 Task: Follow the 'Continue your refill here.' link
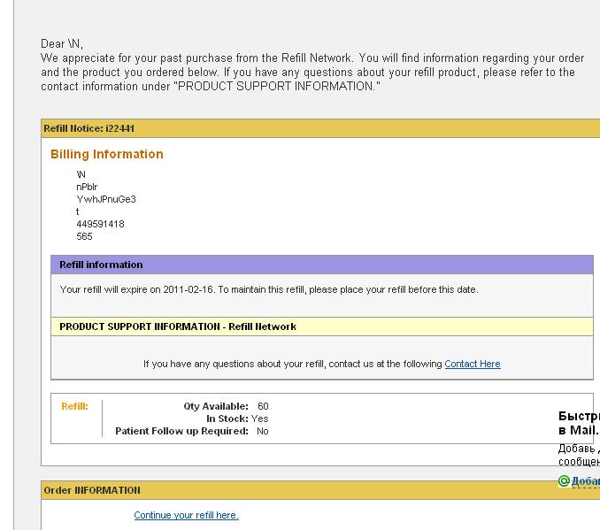(186, 515)
